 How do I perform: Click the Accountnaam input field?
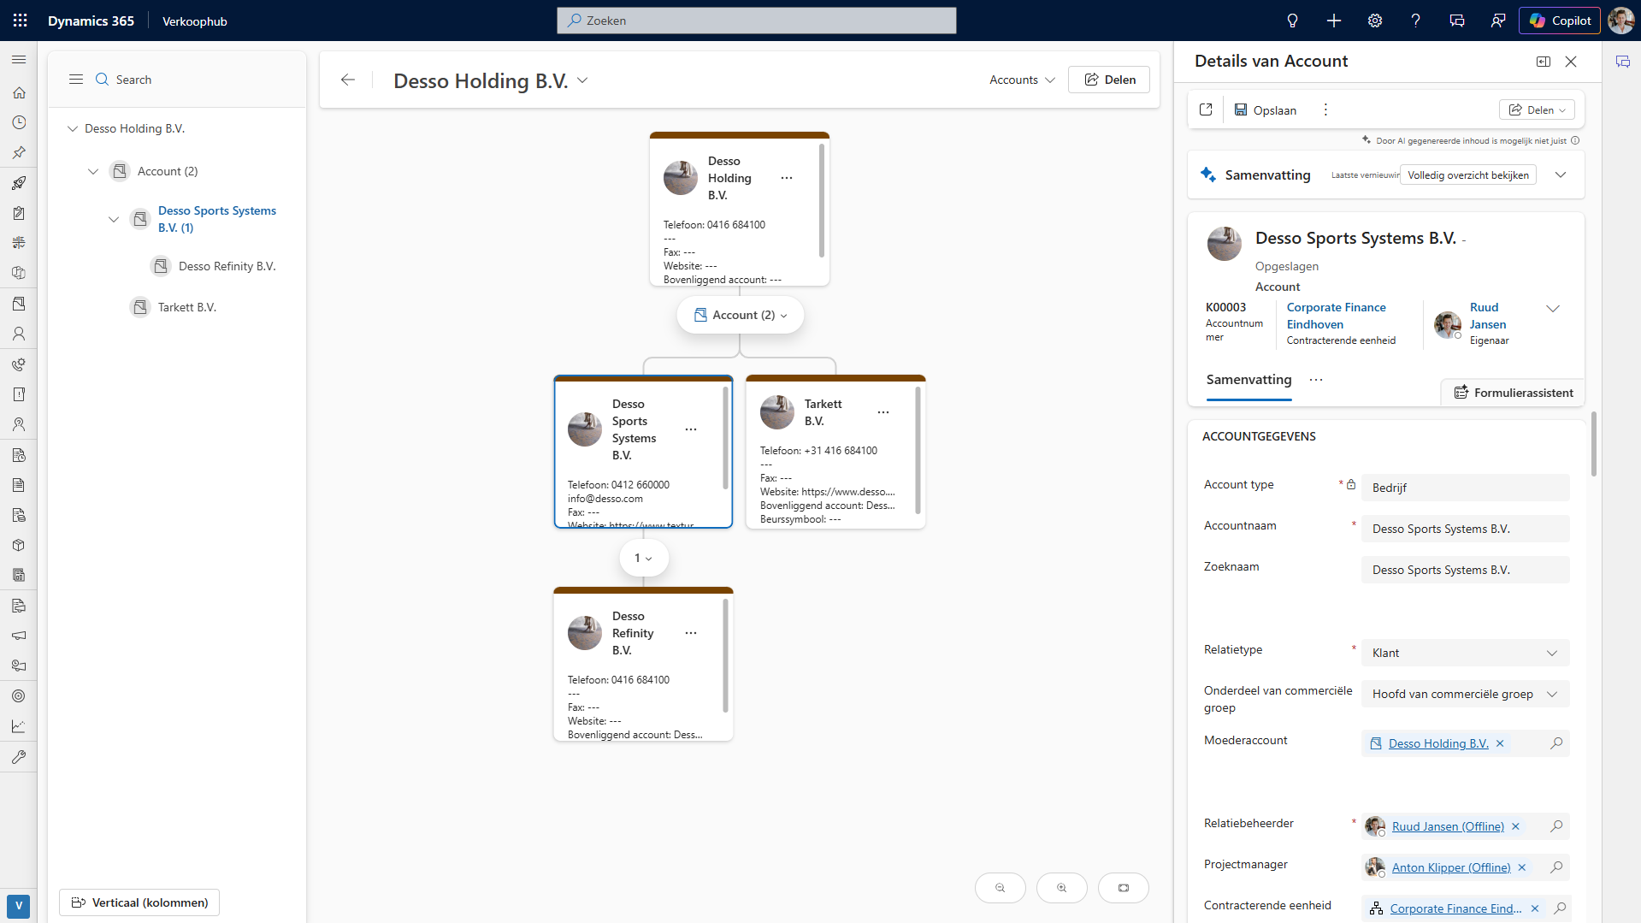tap(1464, 529)
